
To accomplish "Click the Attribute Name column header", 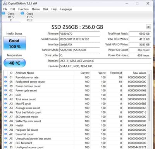I will (44, 73).
